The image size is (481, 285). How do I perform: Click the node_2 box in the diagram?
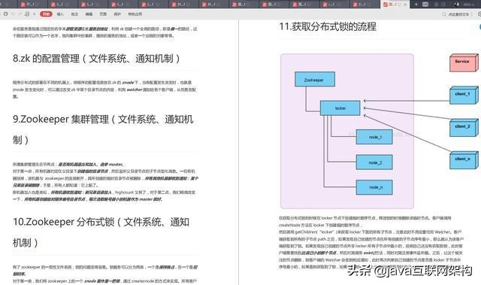click(x=374, y=162)
